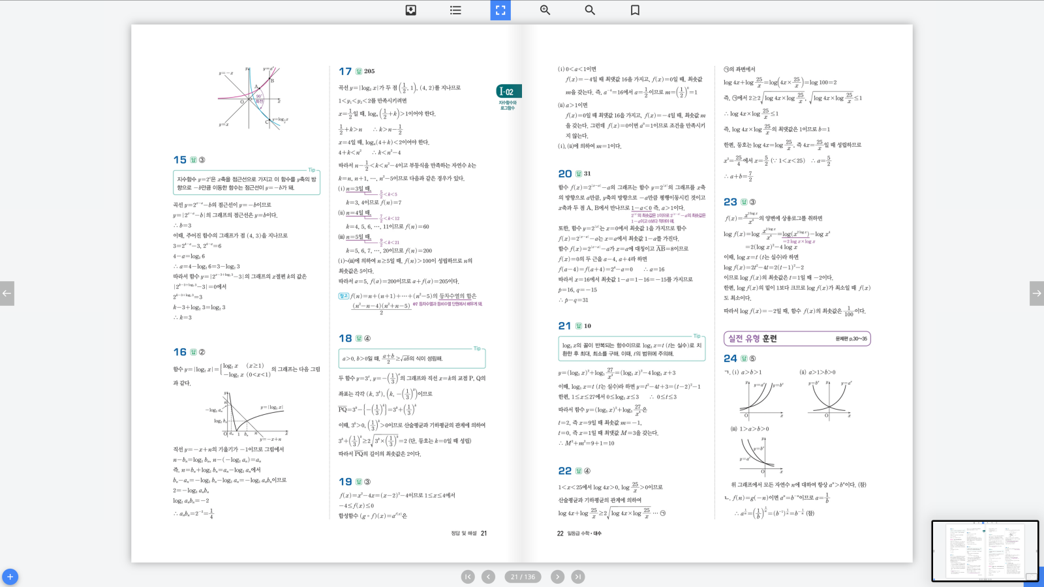Click the zoom in magnifier icon
The width and height of the screenshot is (1044, 587).
[545, 10]
